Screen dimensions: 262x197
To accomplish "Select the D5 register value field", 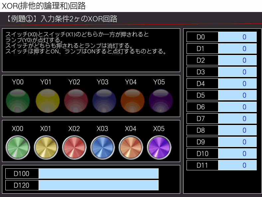I will pyautogui.click(x=237, y=95).
